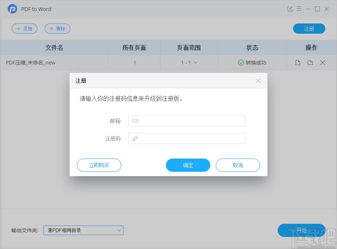Click the 添加 add files button
Viewport: 337px width, 249px height.
pos(25,29)
